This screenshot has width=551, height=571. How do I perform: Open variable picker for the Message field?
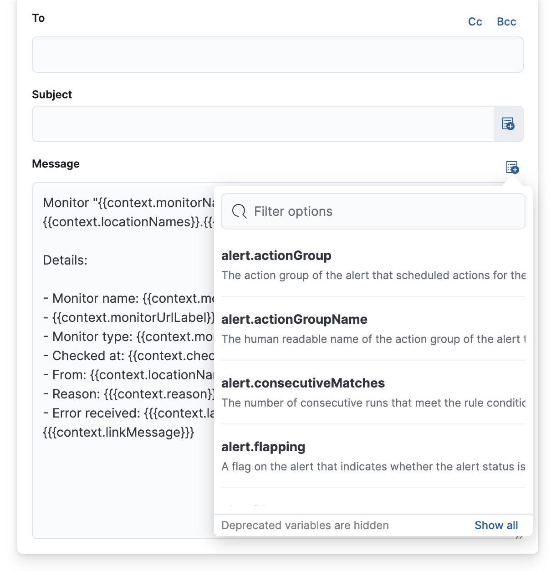click(512, 168)
